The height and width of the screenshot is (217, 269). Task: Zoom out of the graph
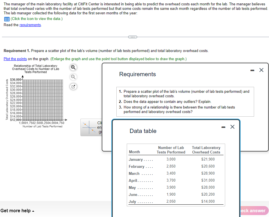coord(73,77)
